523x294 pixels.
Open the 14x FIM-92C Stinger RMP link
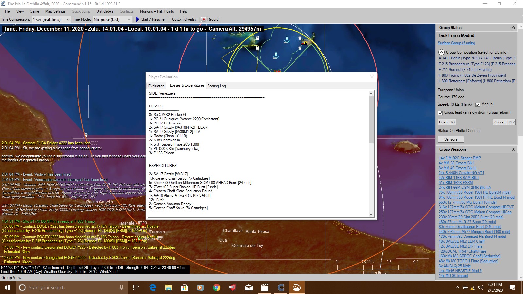(x=460, y=158)
